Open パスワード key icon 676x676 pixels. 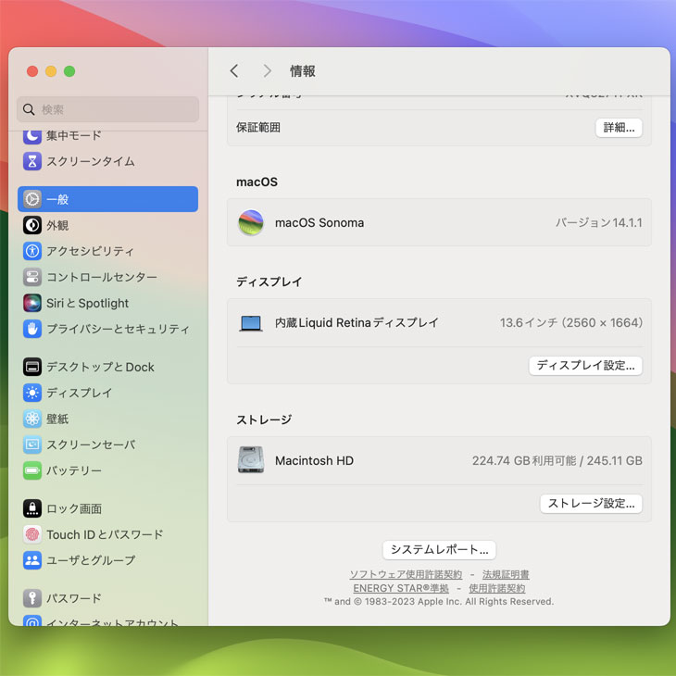32,598
